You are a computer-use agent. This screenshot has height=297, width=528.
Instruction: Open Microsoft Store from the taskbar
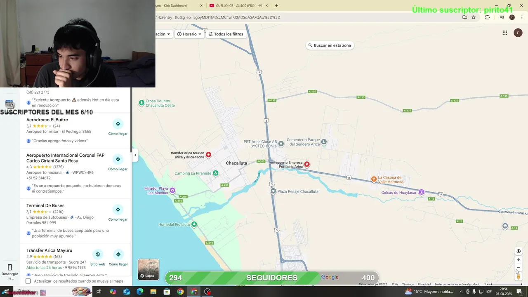pyautogui.click(x=167, y=292)
